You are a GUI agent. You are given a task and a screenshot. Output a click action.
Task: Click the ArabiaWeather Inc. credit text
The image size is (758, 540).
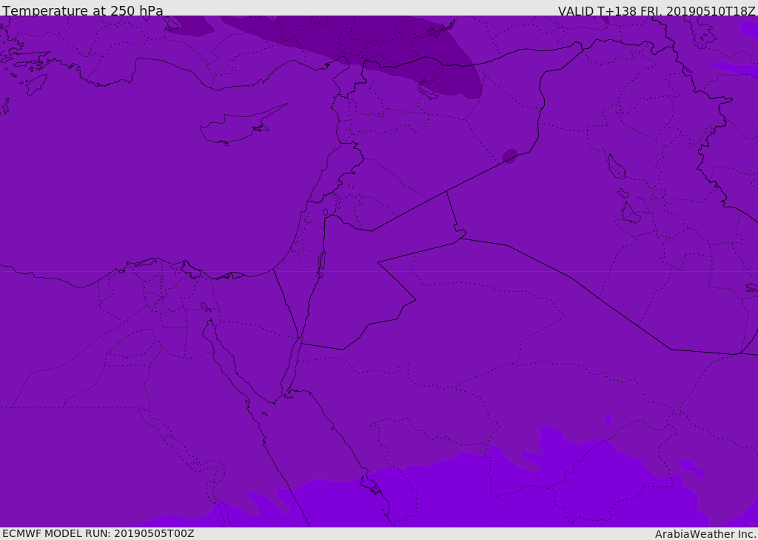(x=705, y=534)
